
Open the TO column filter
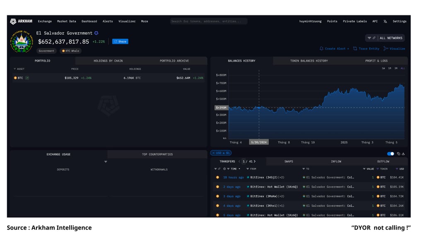[304, 169]
